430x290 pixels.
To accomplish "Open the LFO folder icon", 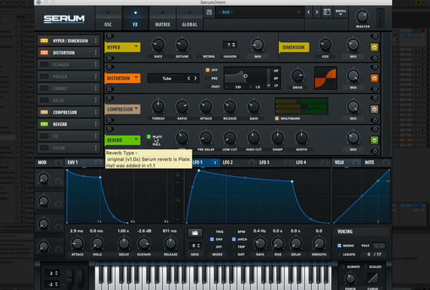I will coord(196,233).
